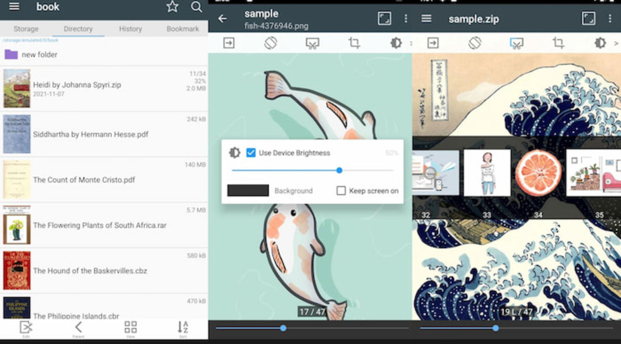Image resolution: width=621 pixels, height=344 pixels.
Task: Change View mode with grid icon
Action: coord(130,329)
